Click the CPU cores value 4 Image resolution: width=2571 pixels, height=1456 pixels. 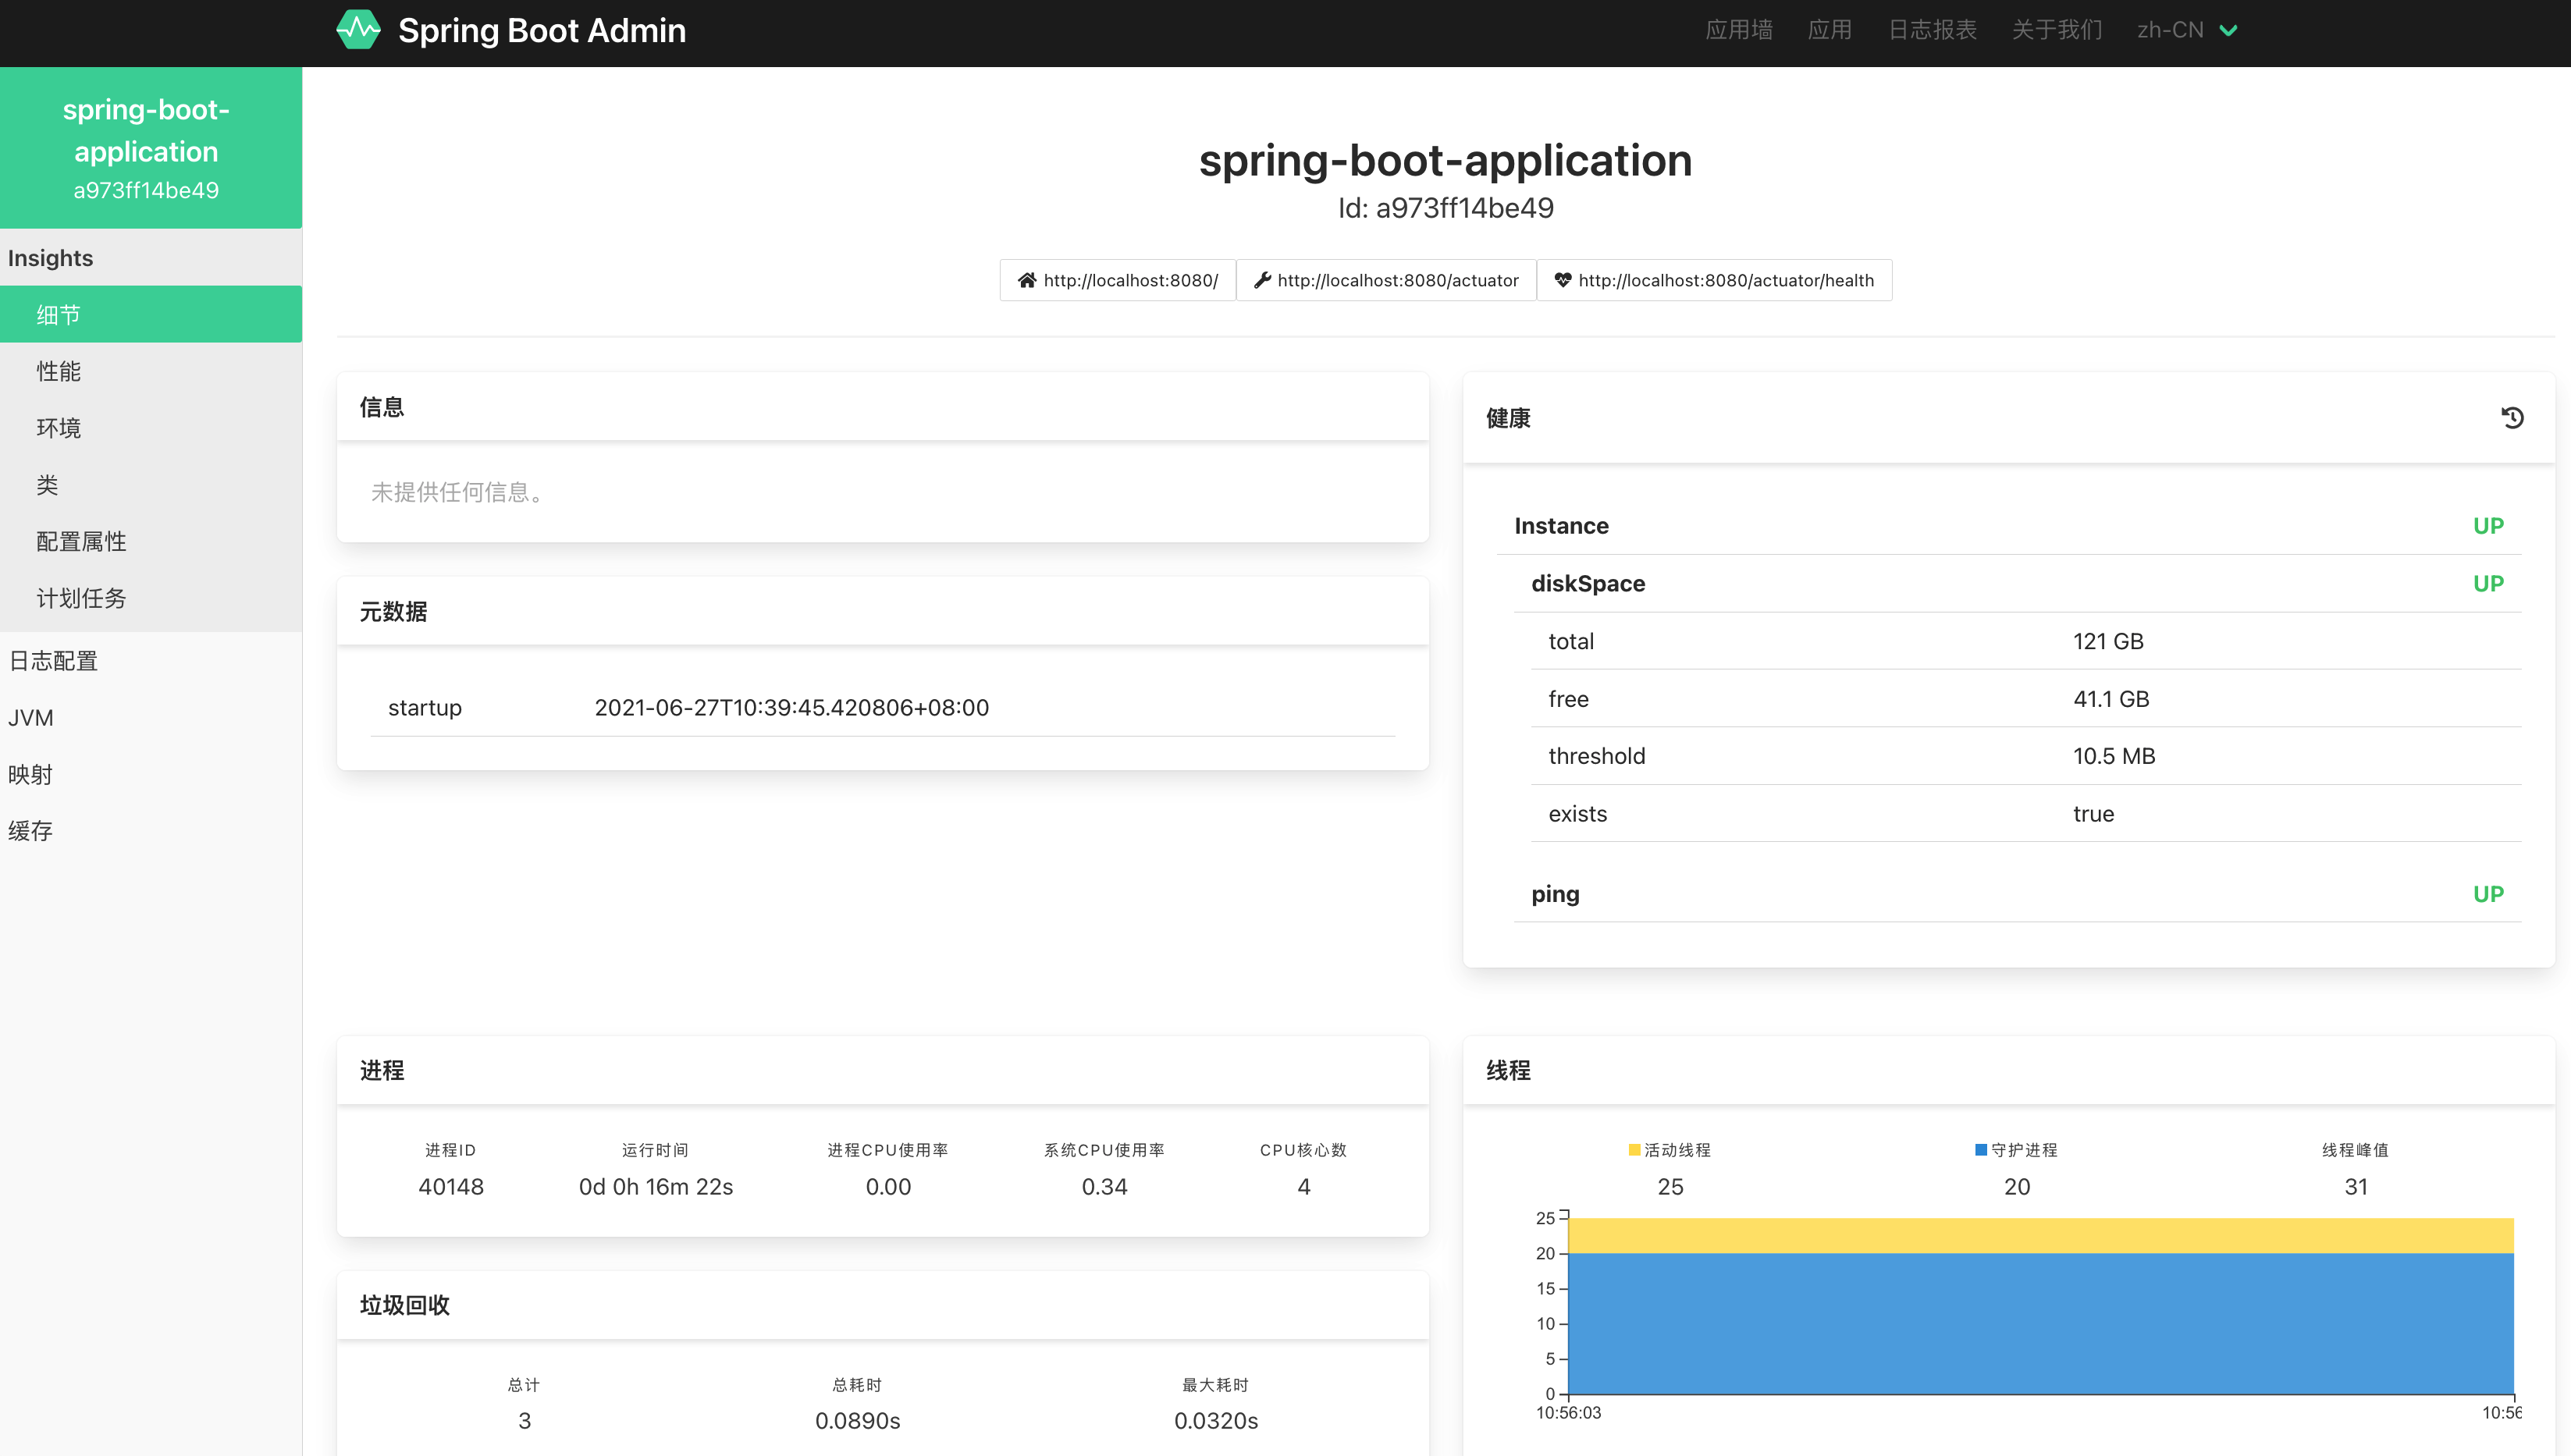[x=1303, y=1186]
